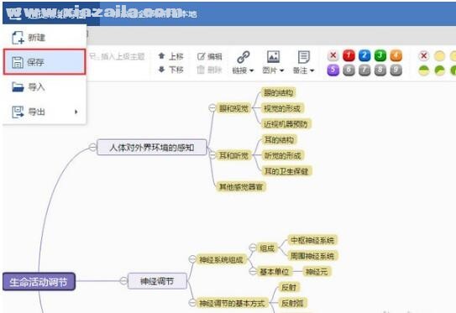
Task: Open the 链接 dropdown arrow
Action: pos(252,70)
